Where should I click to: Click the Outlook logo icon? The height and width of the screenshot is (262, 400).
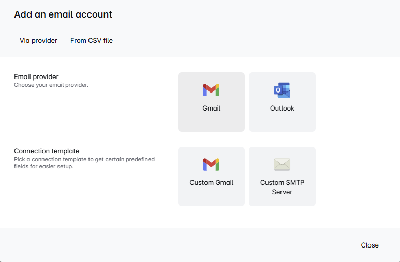282,90
